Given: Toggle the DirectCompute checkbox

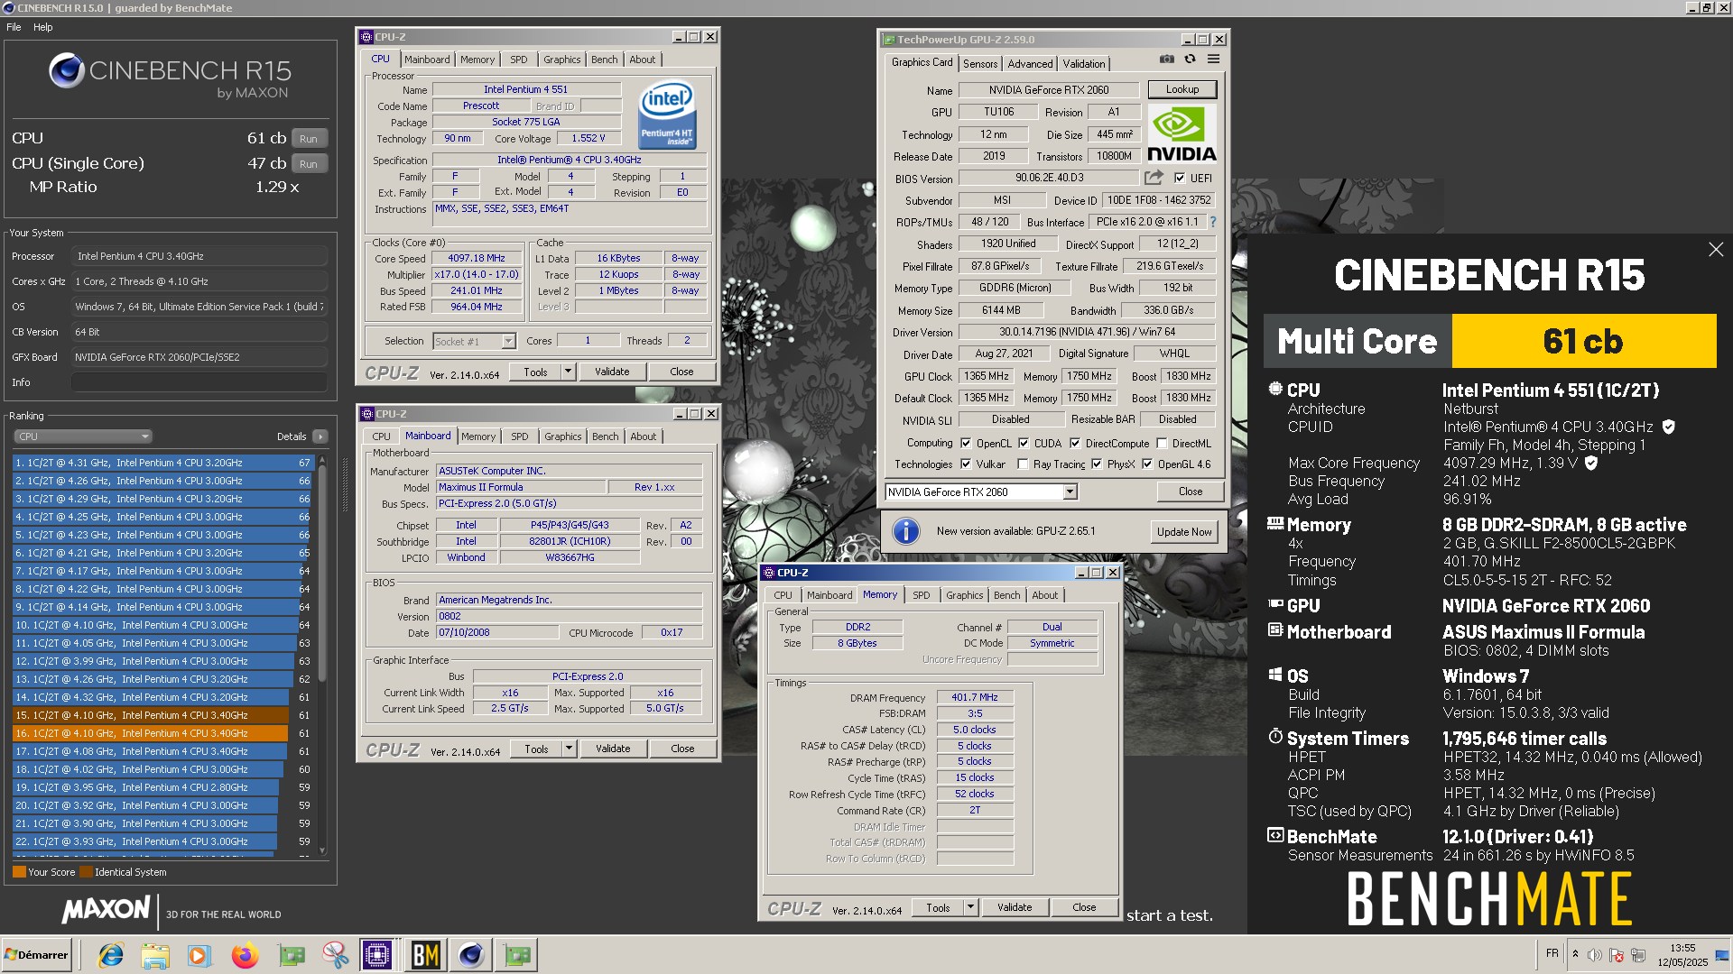Looking at the screenshot, I should coord(1075,444).
